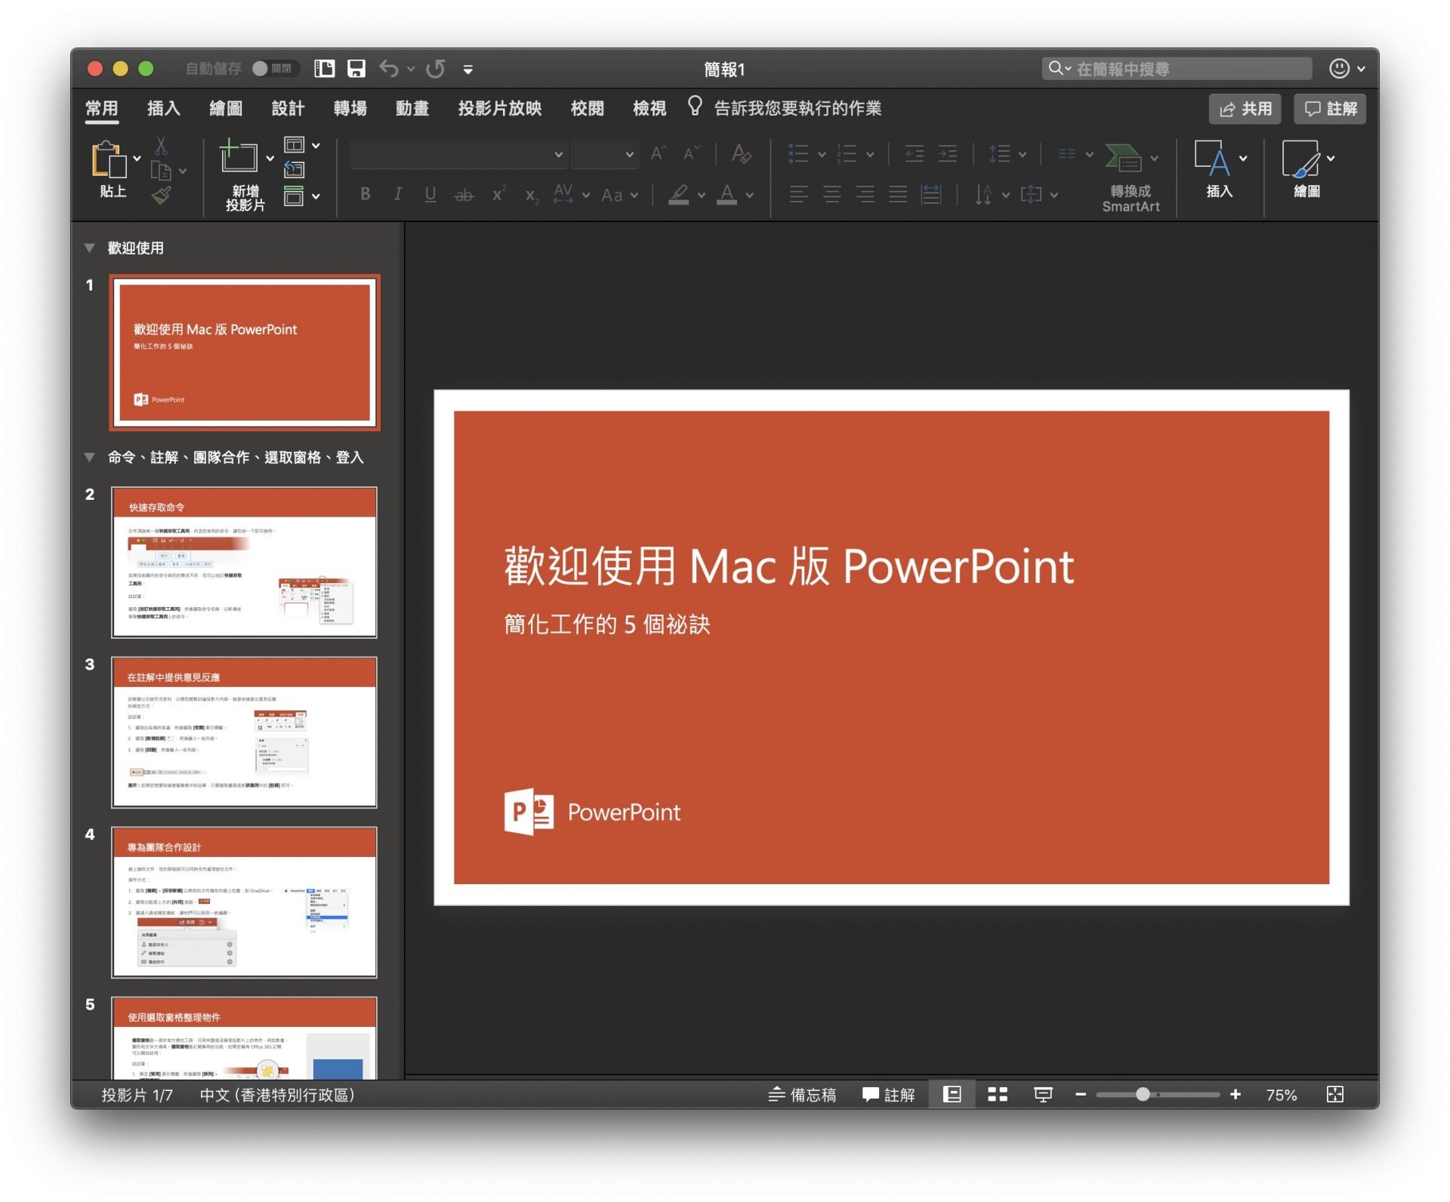This screenshot has height=1202, width=1450.
Task: Click the Clear Formatting icon
Action: (x=742, y=154)
